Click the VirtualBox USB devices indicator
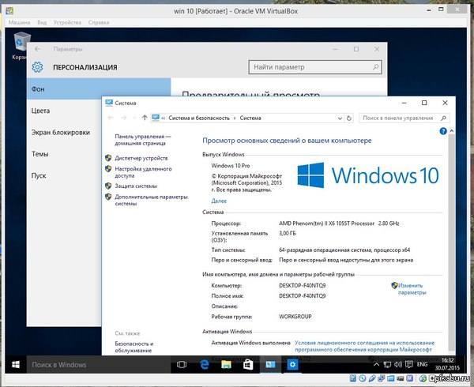 coord(371,378)
